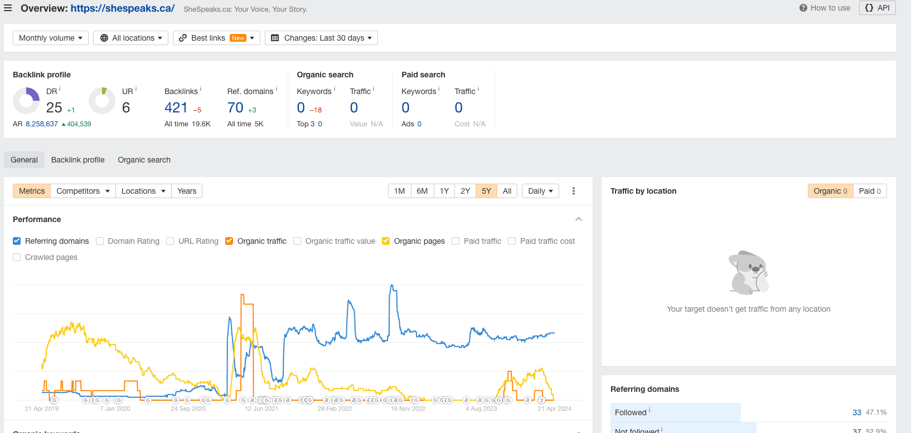Open the three-dot chart options menu
This screenshot has height=433, width=911.
(x=574, y=191)
